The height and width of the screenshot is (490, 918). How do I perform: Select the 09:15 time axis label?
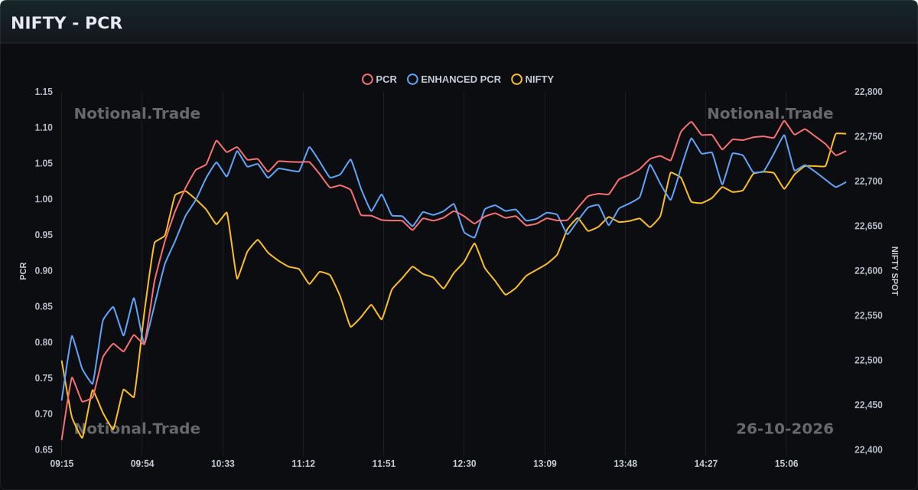(62, 464)
